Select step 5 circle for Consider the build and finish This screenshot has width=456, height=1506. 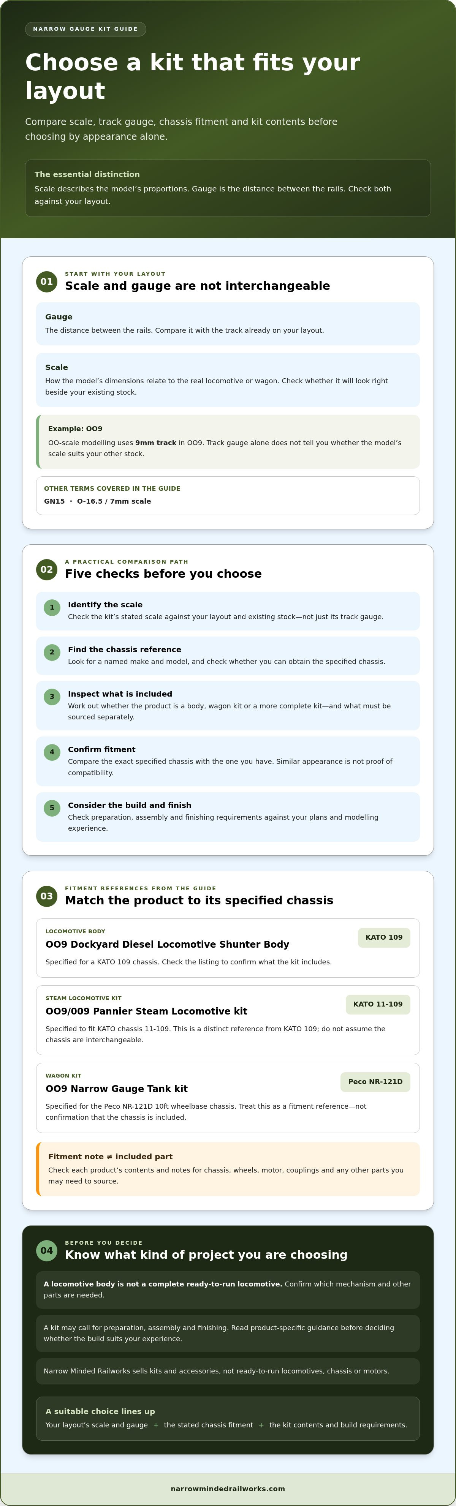pos(52,808)
